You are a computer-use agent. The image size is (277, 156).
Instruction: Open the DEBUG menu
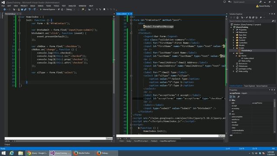40,6
